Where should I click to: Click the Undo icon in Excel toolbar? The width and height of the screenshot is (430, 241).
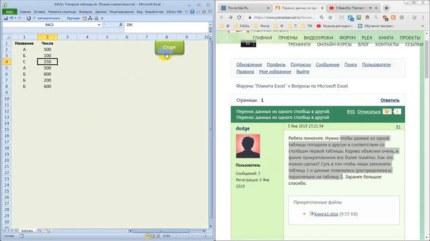pos(11,18)
